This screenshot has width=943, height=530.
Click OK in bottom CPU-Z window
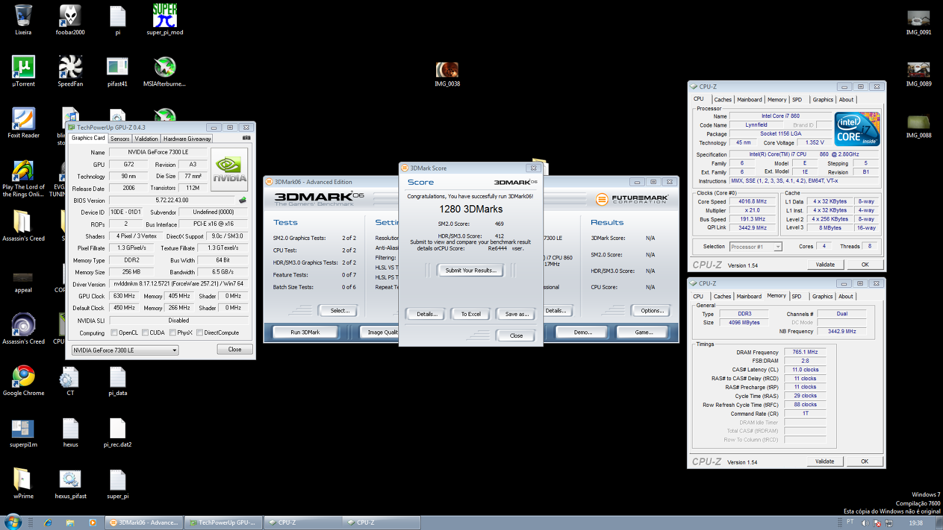(865, 461)
